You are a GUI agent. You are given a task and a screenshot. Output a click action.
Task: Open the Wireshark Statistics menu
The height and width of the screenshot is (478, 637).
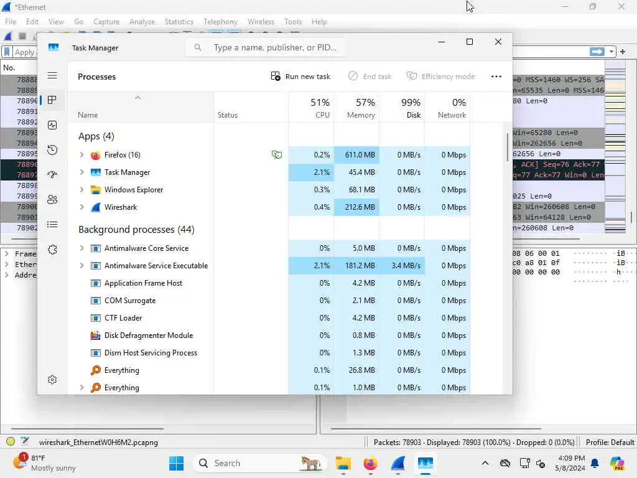pos(179,22)
